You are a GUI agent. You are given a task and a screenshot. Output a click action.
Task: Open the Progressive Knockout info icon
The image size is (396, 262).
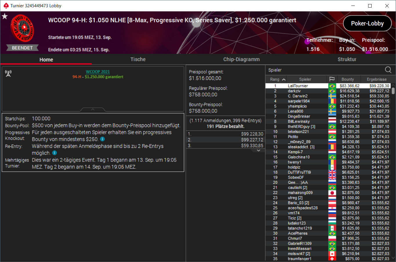(102, 139)
